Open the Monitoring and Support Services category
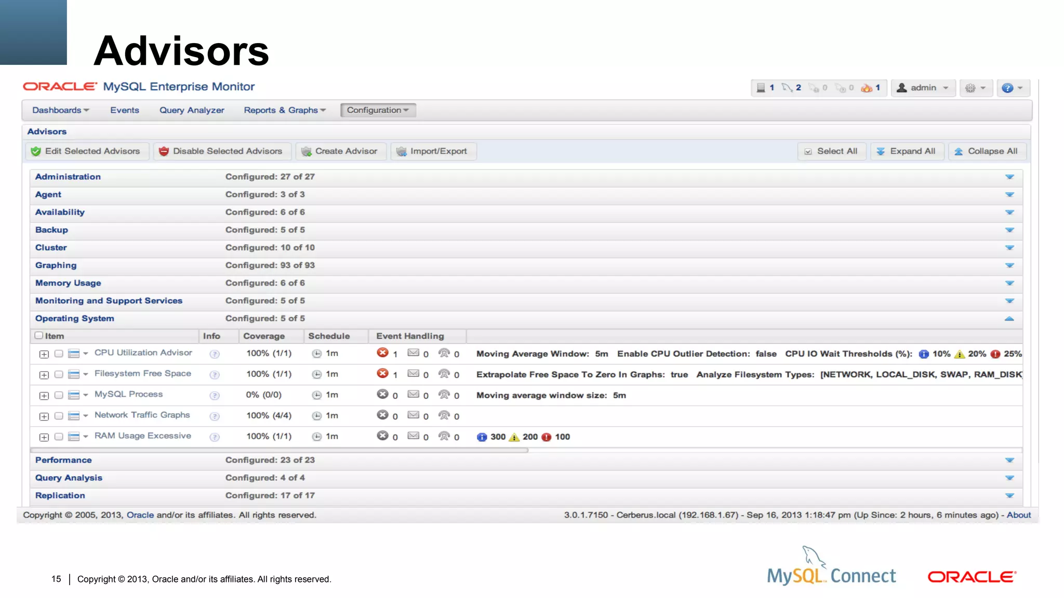 tap(109, 301)
